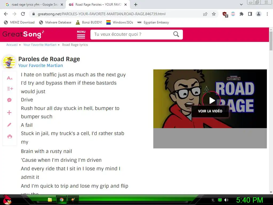
Task: Change lyrics font size icon
Action: (10, 78)
